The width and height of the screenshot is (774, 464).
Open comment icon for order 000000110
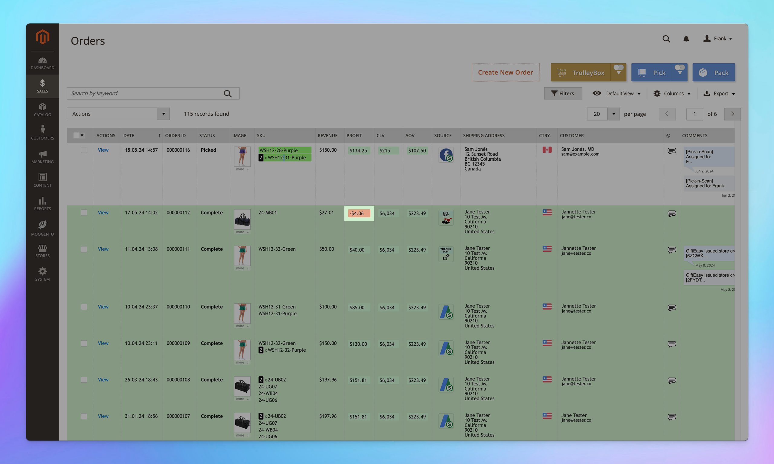672,308
